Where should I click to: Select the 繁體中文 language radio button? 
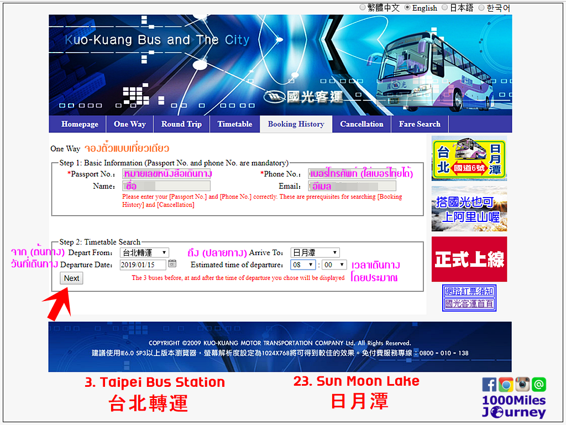tap(363, 7)
